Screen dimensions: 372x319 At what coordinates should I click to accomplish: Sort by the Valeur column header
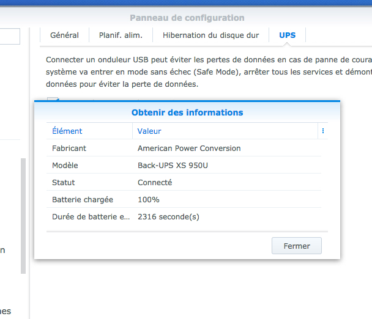(x=149, y=131)
